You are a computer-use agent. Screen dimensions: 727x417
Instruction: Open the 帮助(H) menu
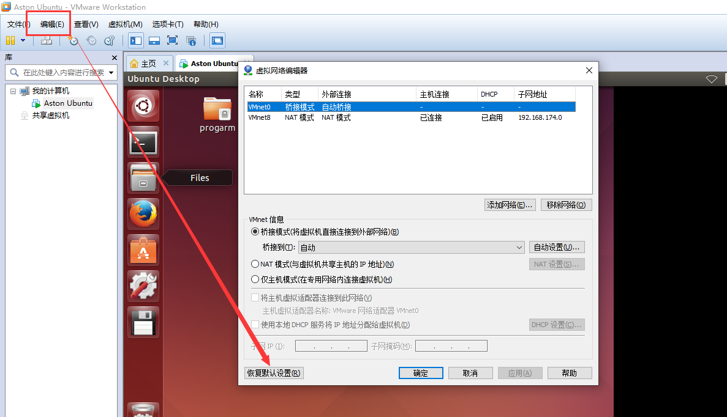coord(206,24)
